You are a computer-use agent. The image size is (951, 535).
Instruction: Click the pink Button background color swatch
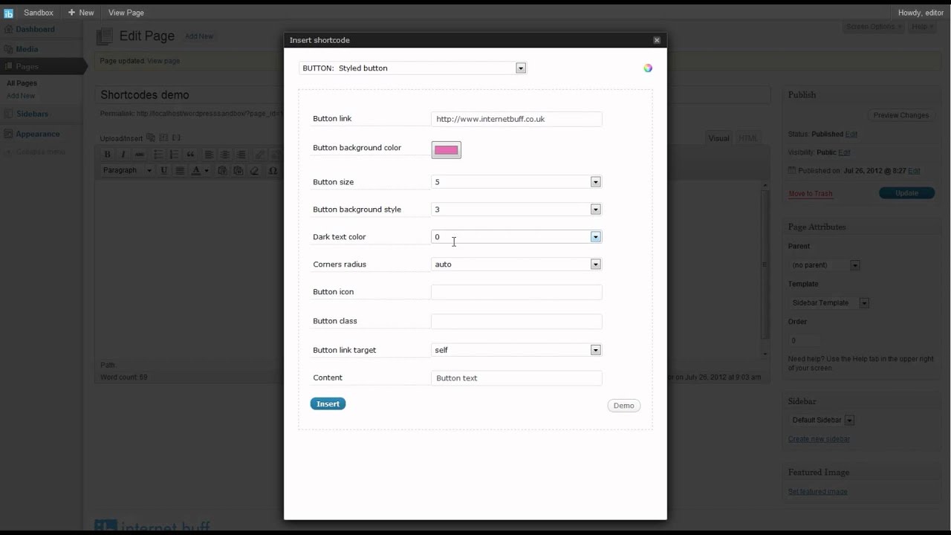click(x=446, y=150)
